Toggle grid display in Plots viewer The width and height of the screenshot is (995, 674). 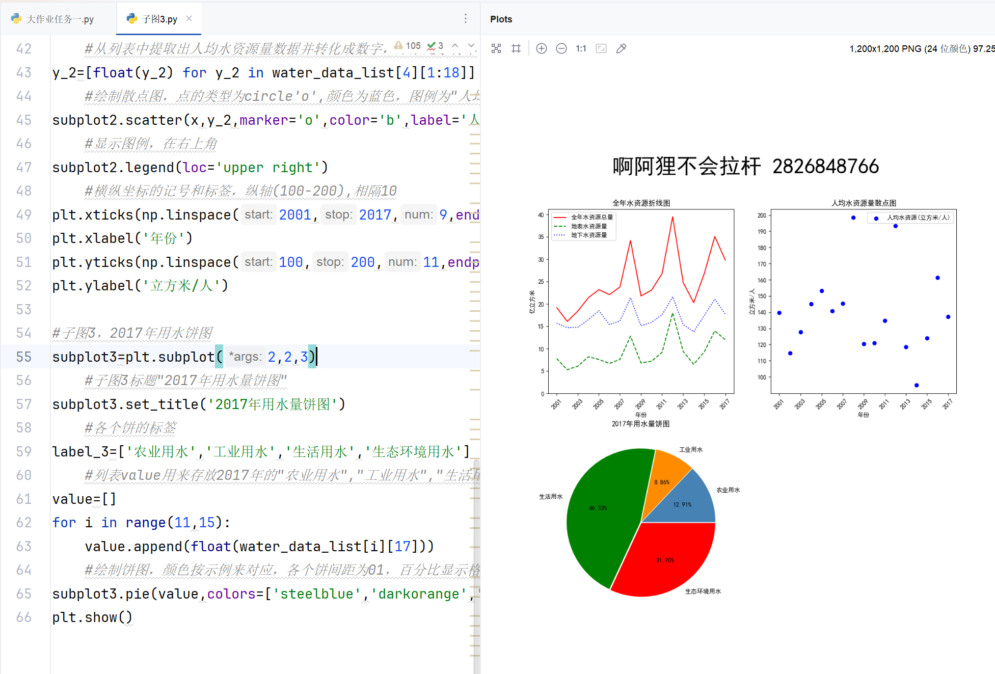pos(516,48)
